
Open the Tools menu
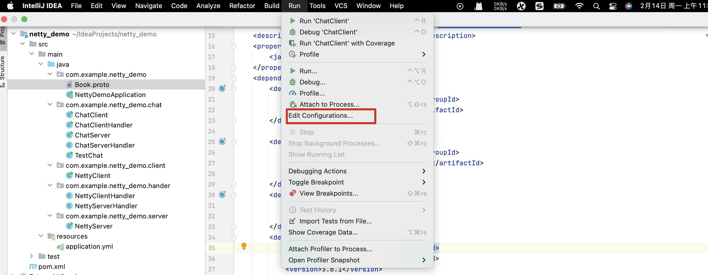317,6
